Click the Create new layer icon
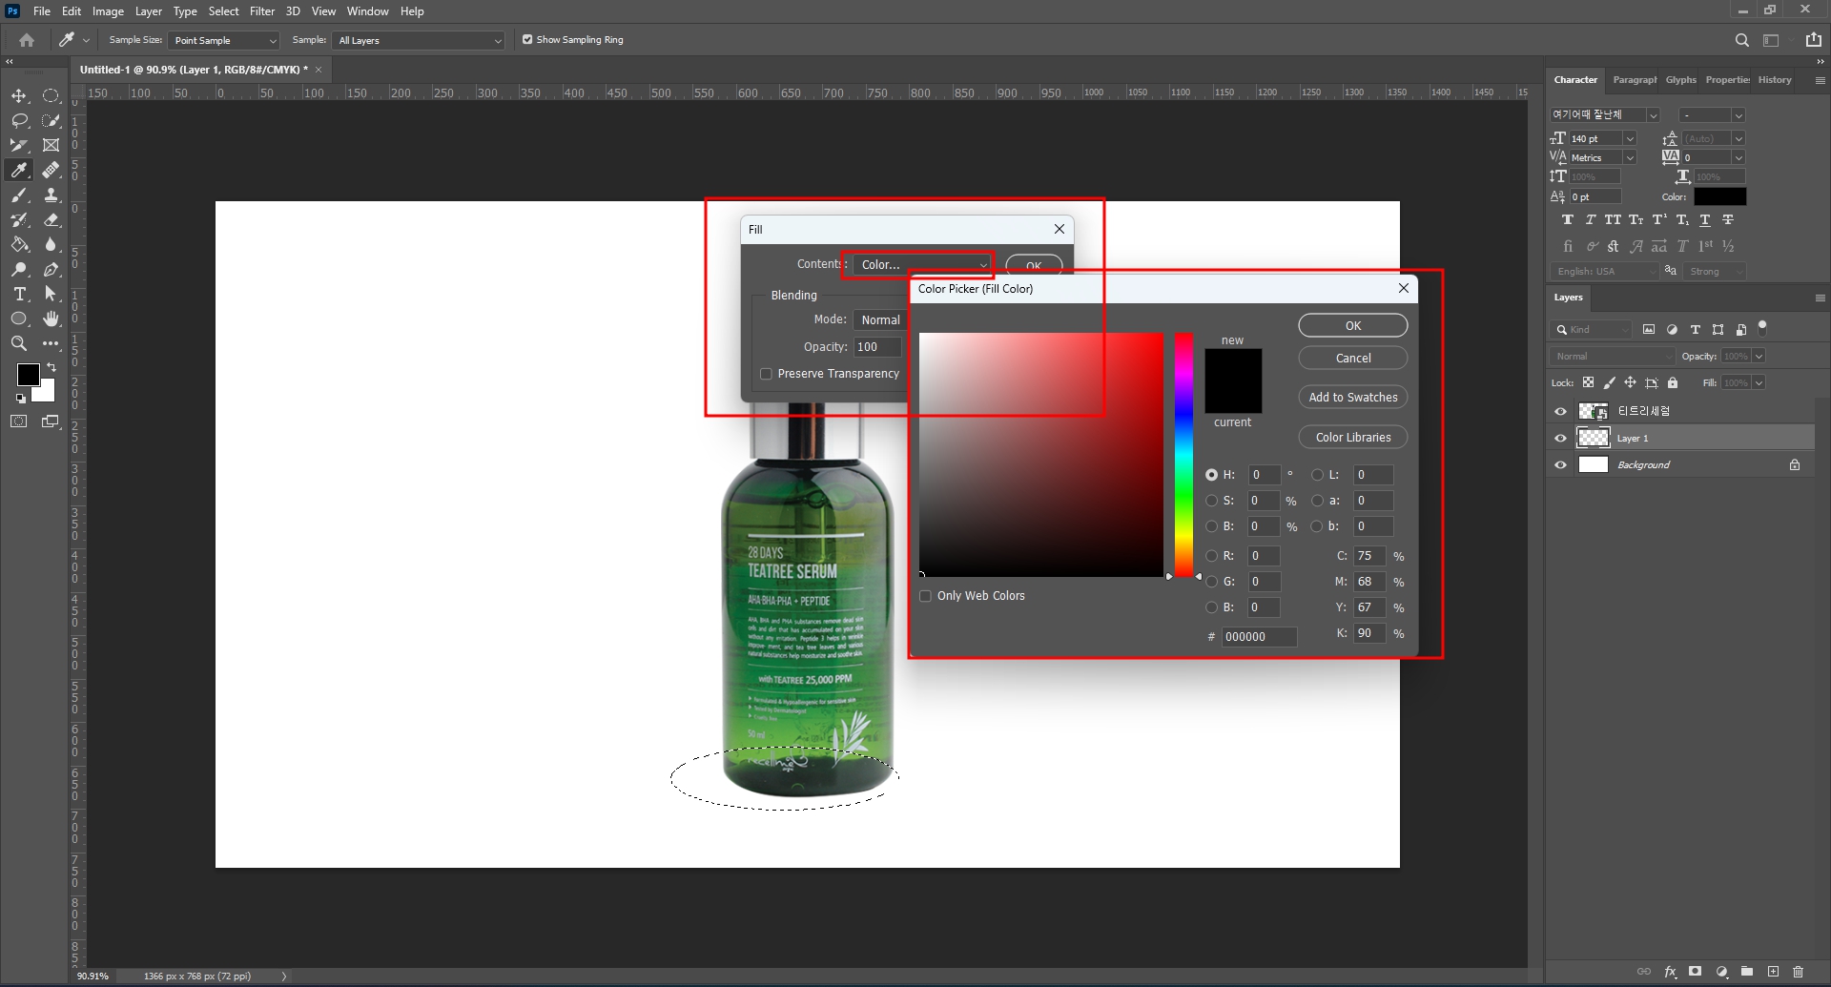 [1773, 972]
